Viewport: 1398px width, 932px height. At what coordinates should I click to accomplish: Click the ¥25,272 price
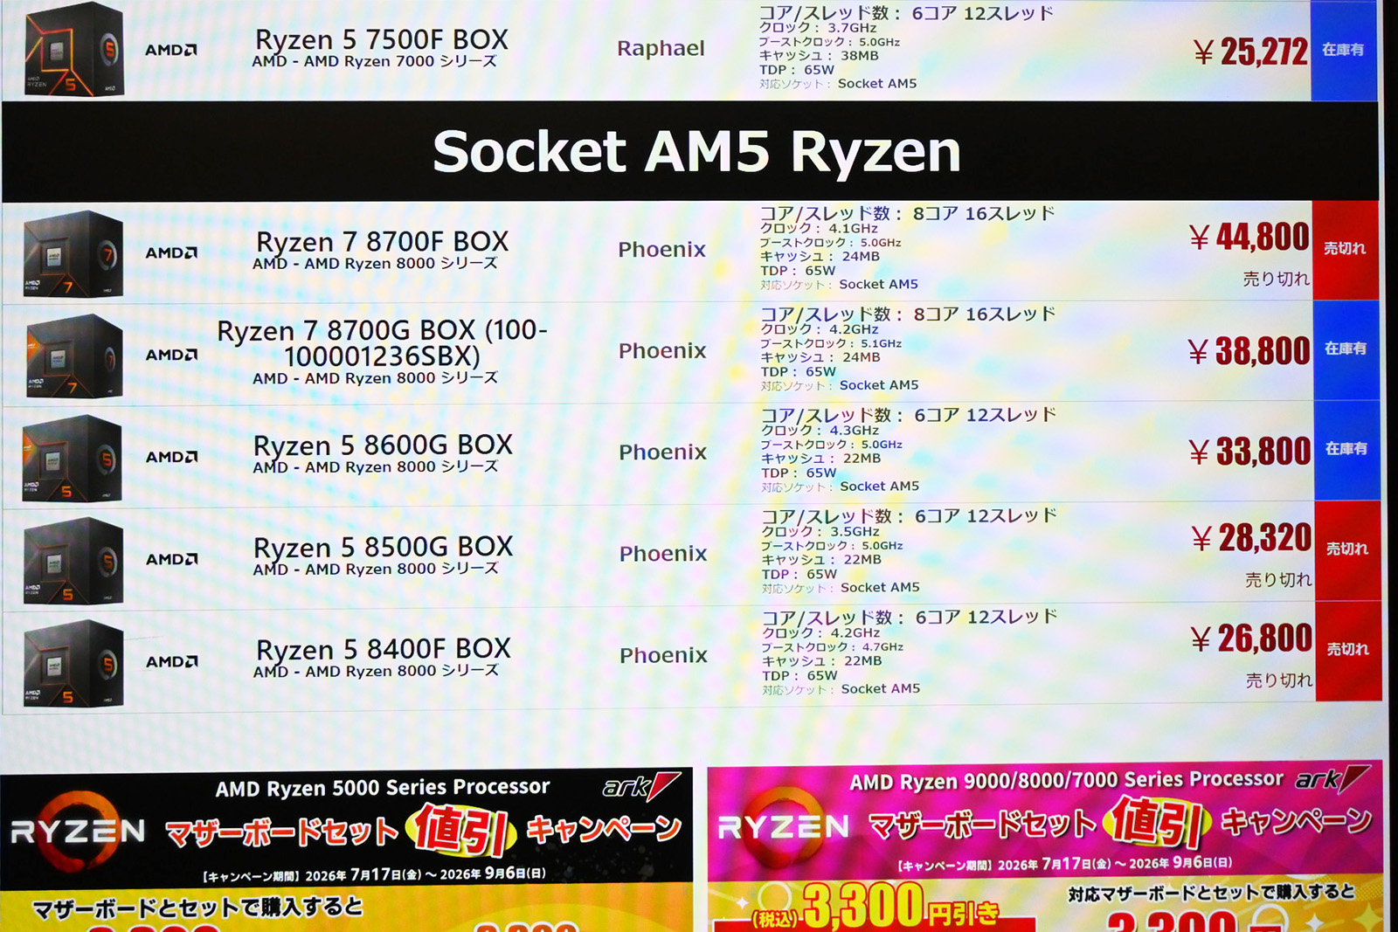1251,52
